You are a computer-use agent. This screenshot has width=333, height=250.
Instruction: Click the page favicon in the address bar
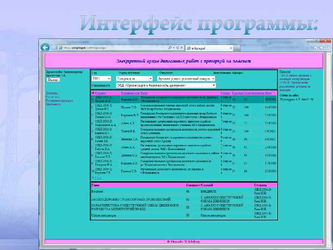61,48
